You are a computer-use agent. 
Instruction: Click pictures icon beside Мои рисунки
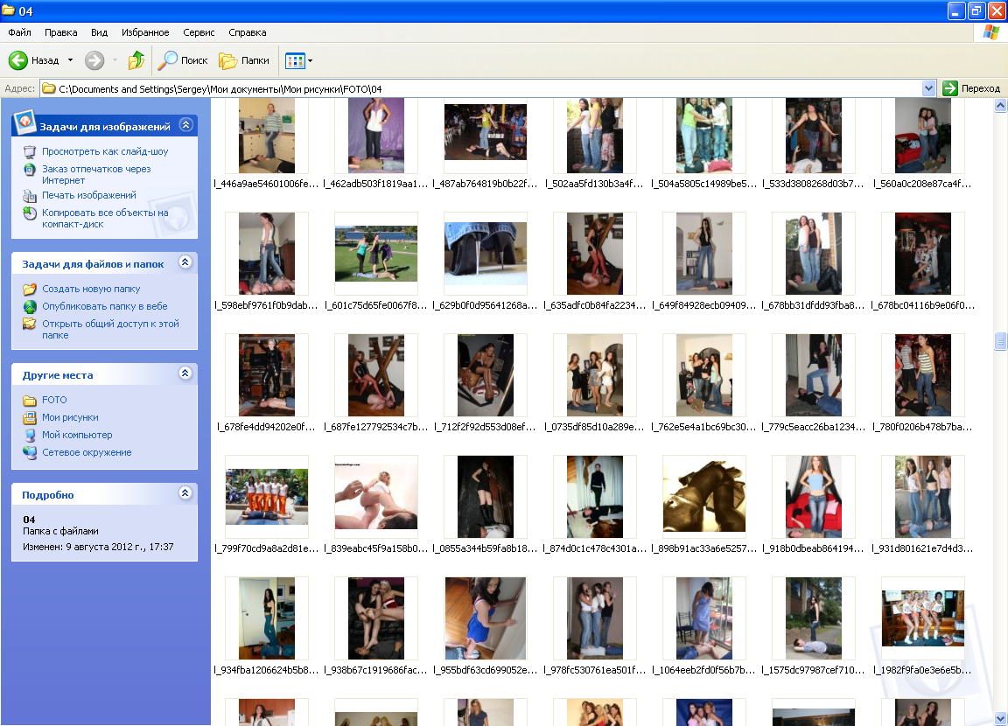(30, 417)
